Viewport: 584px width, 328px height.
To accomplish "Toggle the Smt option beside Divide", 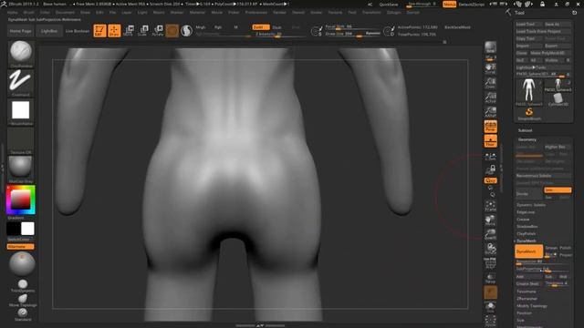I will tap(558, 190).
